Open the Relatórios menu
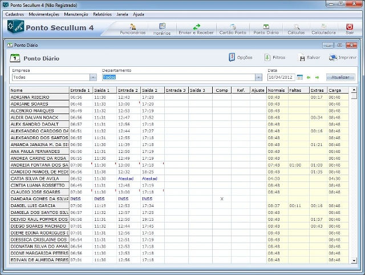 (x=102, y=14)
